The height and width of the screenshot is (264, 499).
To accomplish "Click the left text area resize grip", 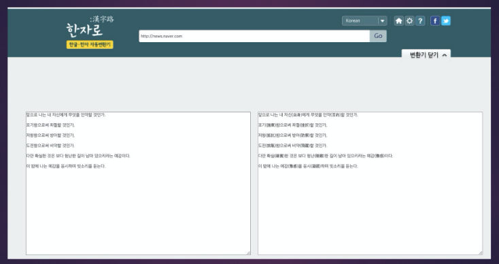I will tap(248, 252).
